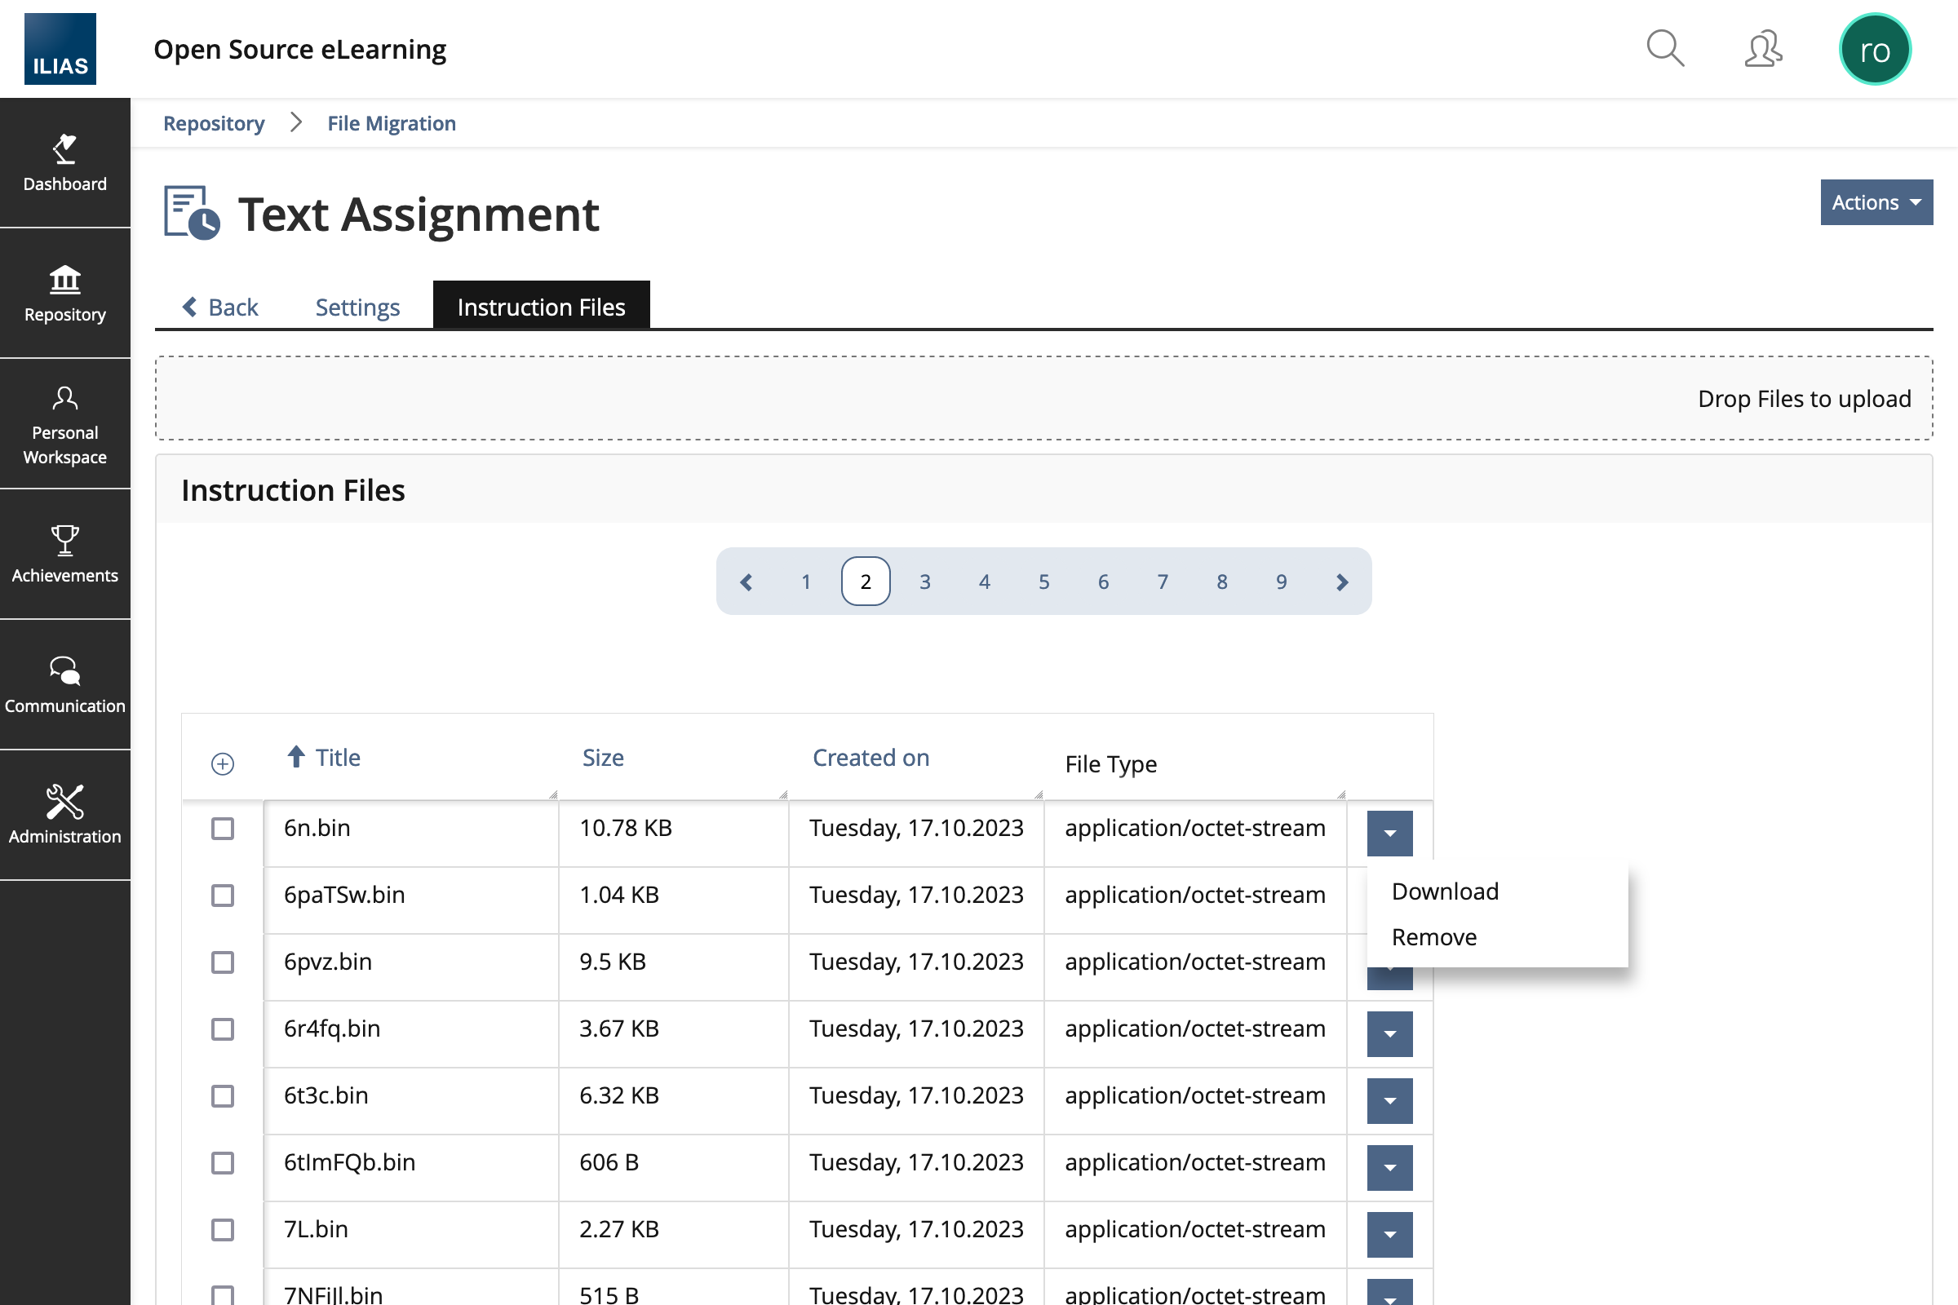Open Personal Workspace sidebar item

point(65,423)
